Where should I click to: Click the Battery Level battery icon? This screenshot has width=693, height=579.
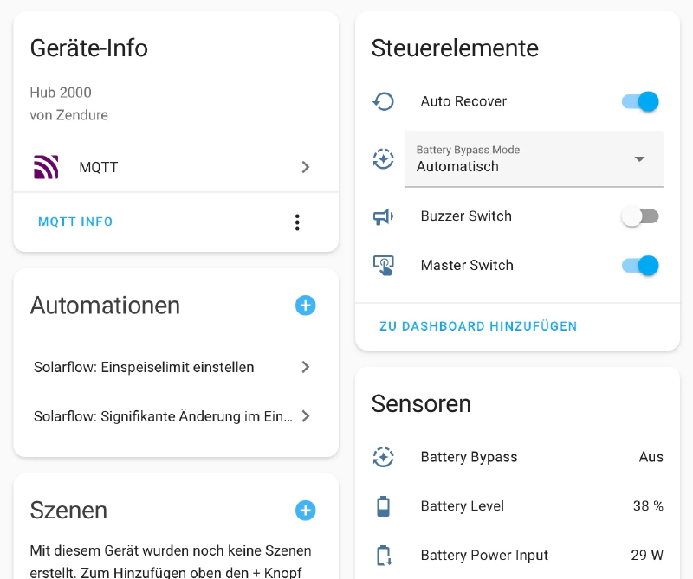tap(383, 506)
